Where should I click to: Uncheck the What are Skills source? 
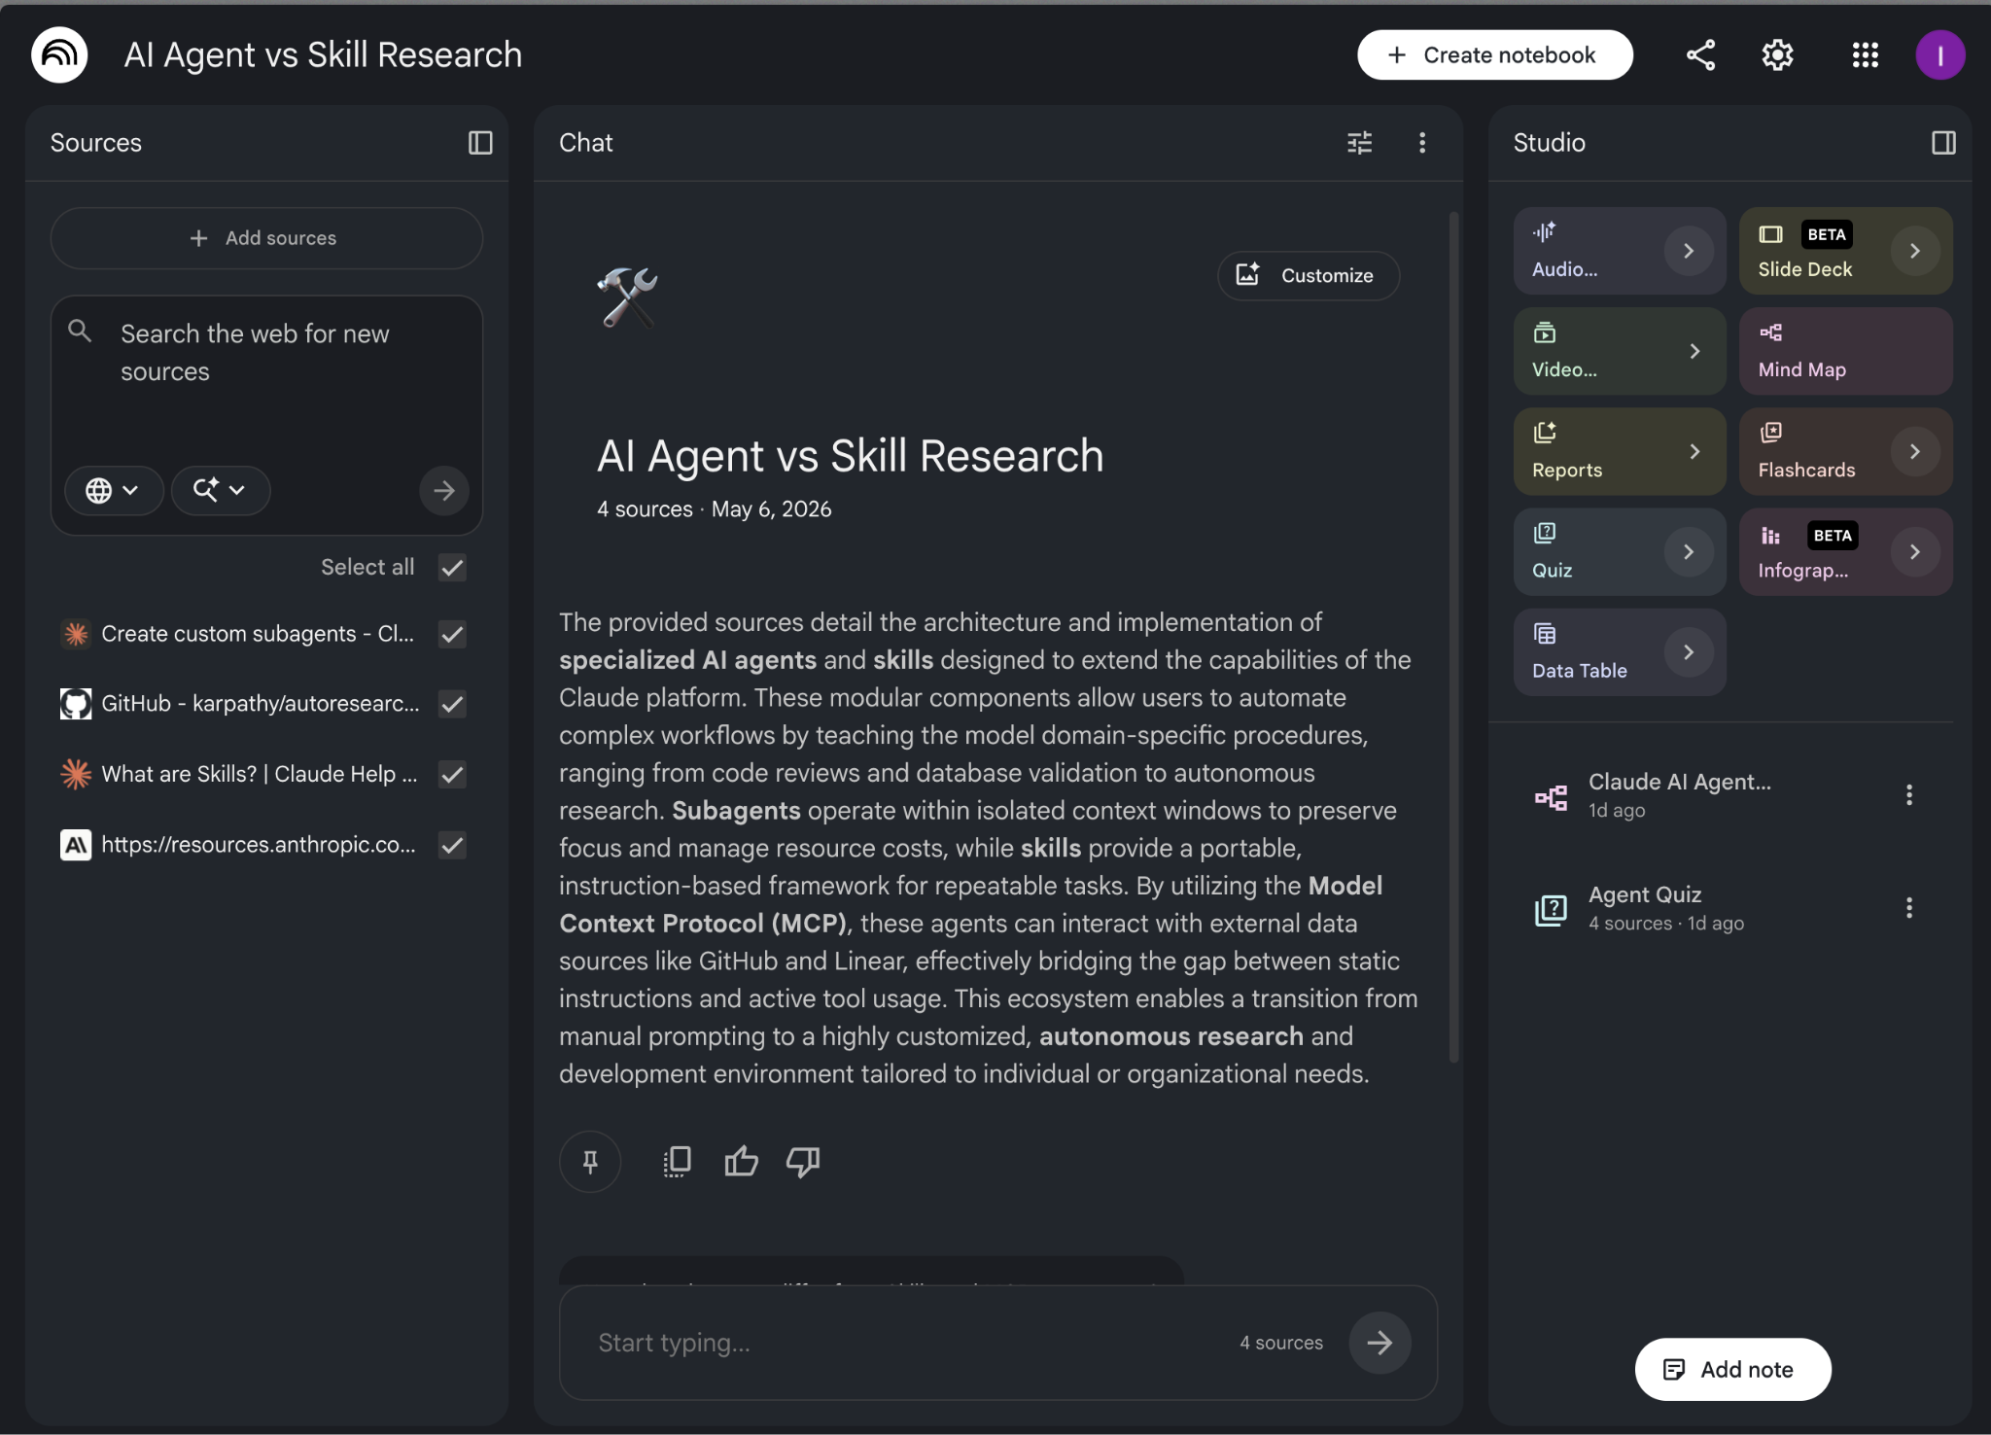tap(452, 774)
